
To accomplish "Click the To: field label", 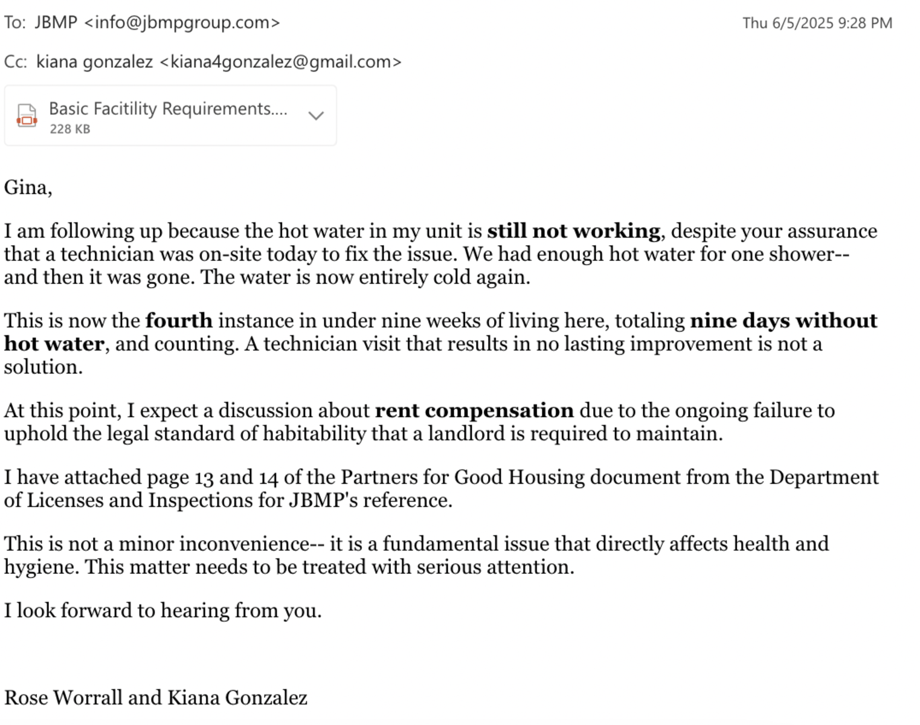I will [15, 22].
